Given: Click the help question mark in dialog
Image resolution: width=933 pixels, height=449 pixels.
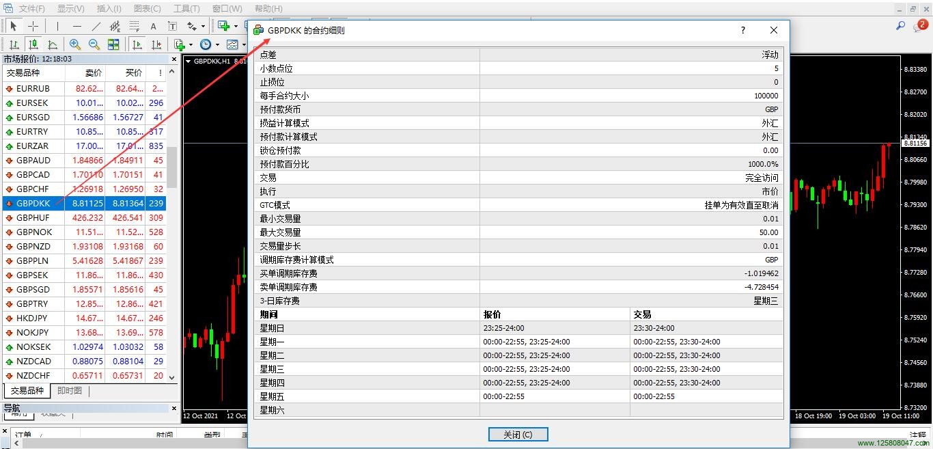Looking at the screenshot, I should click(743, 30).
